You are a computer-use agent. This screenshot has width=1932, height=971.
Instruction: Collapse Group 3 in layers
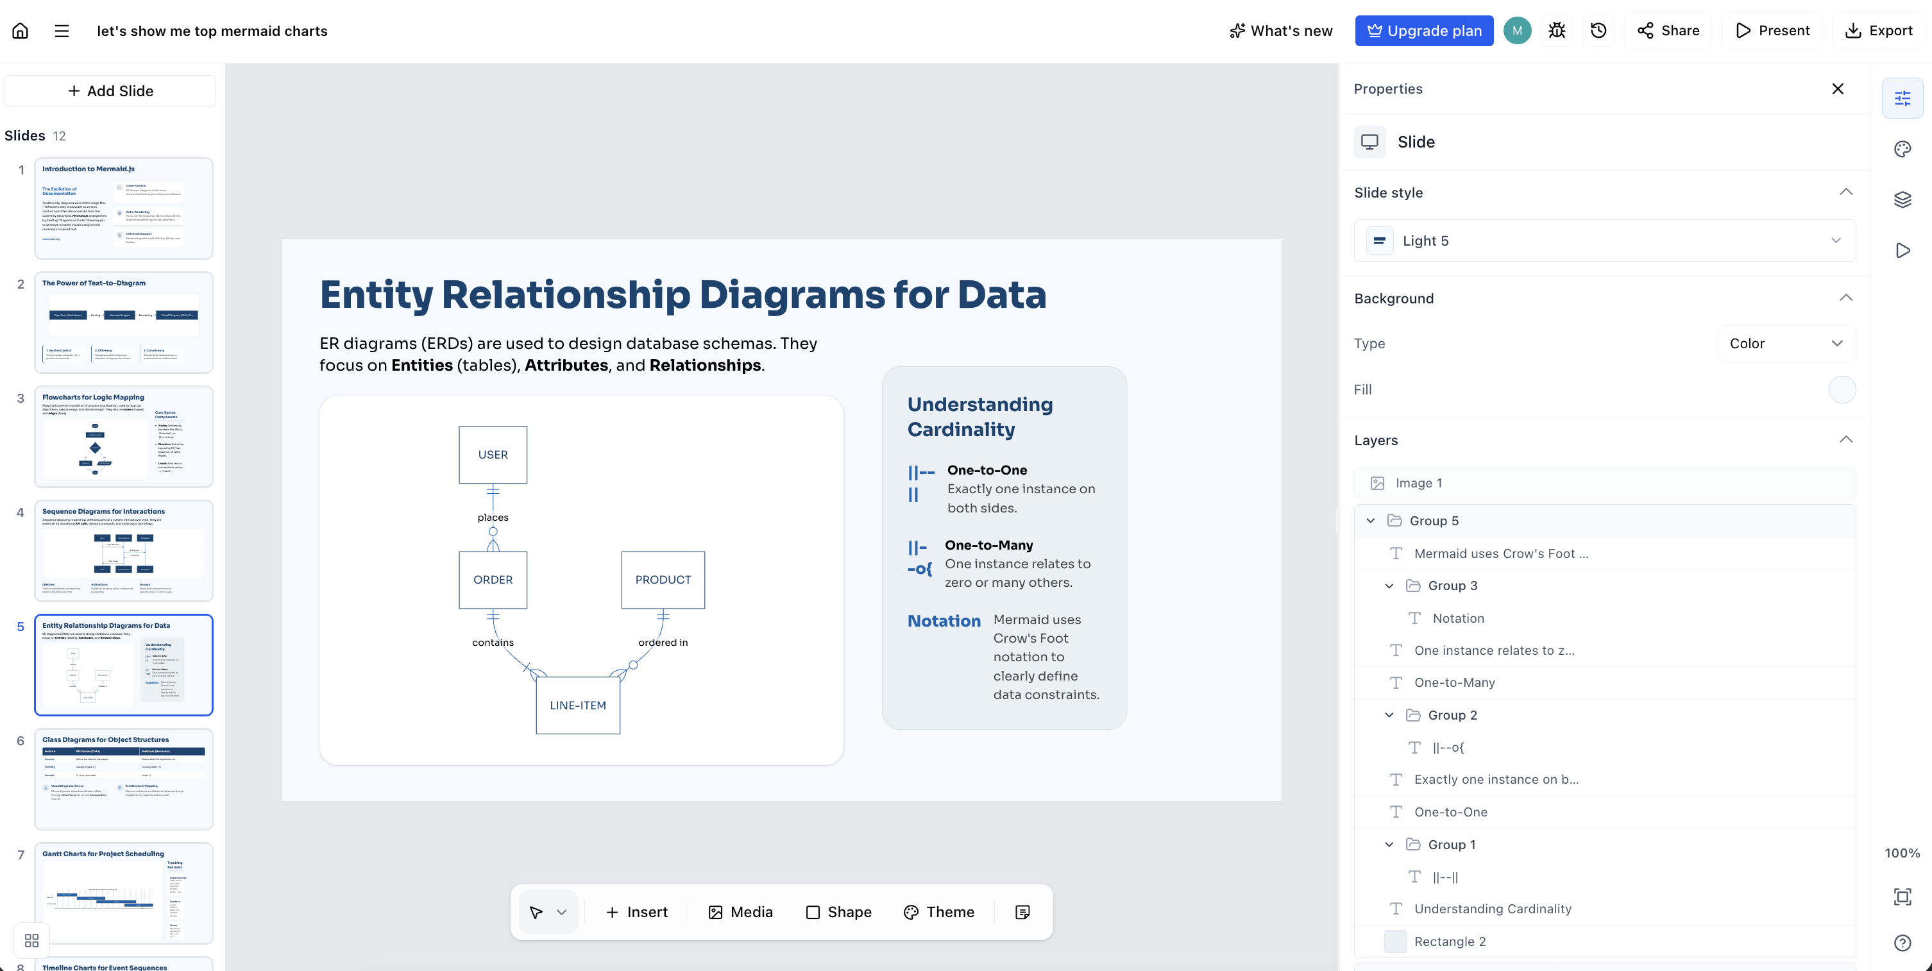(x=1389, y=586)
